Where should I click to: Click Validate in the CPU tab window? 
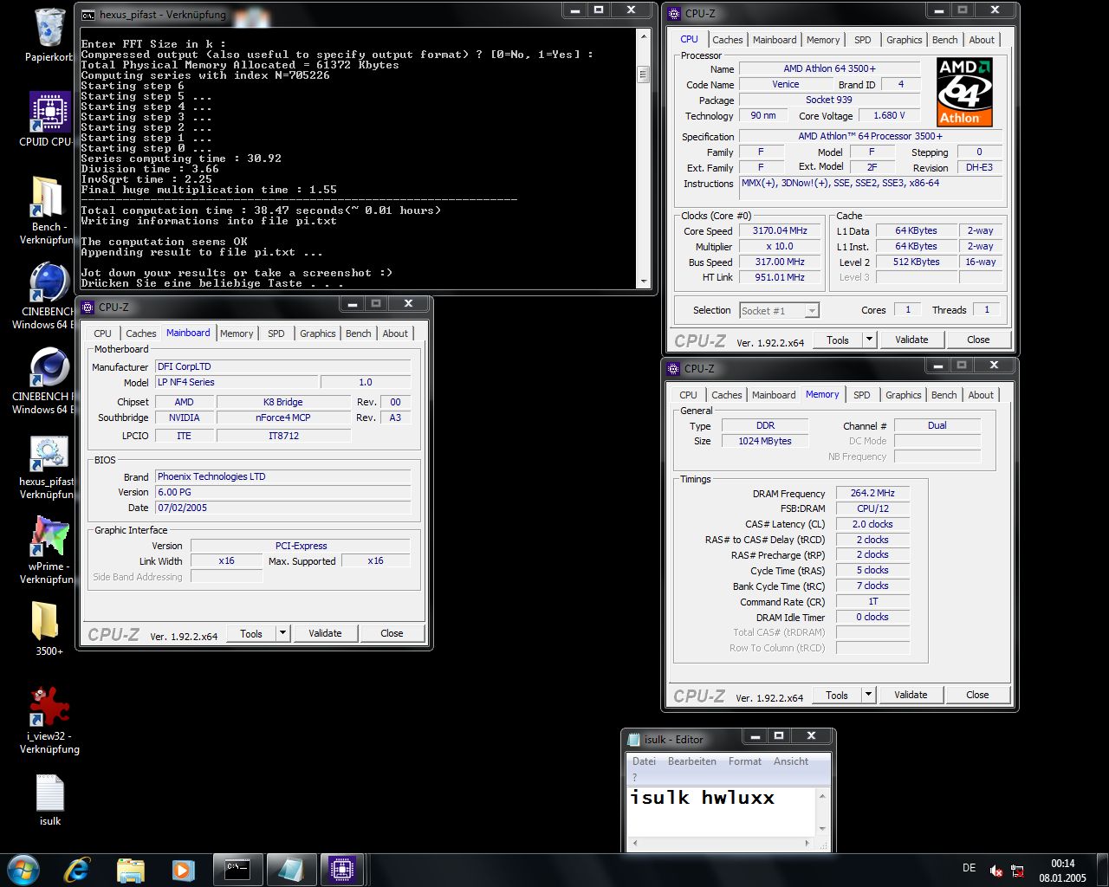(x=911, y=340)
